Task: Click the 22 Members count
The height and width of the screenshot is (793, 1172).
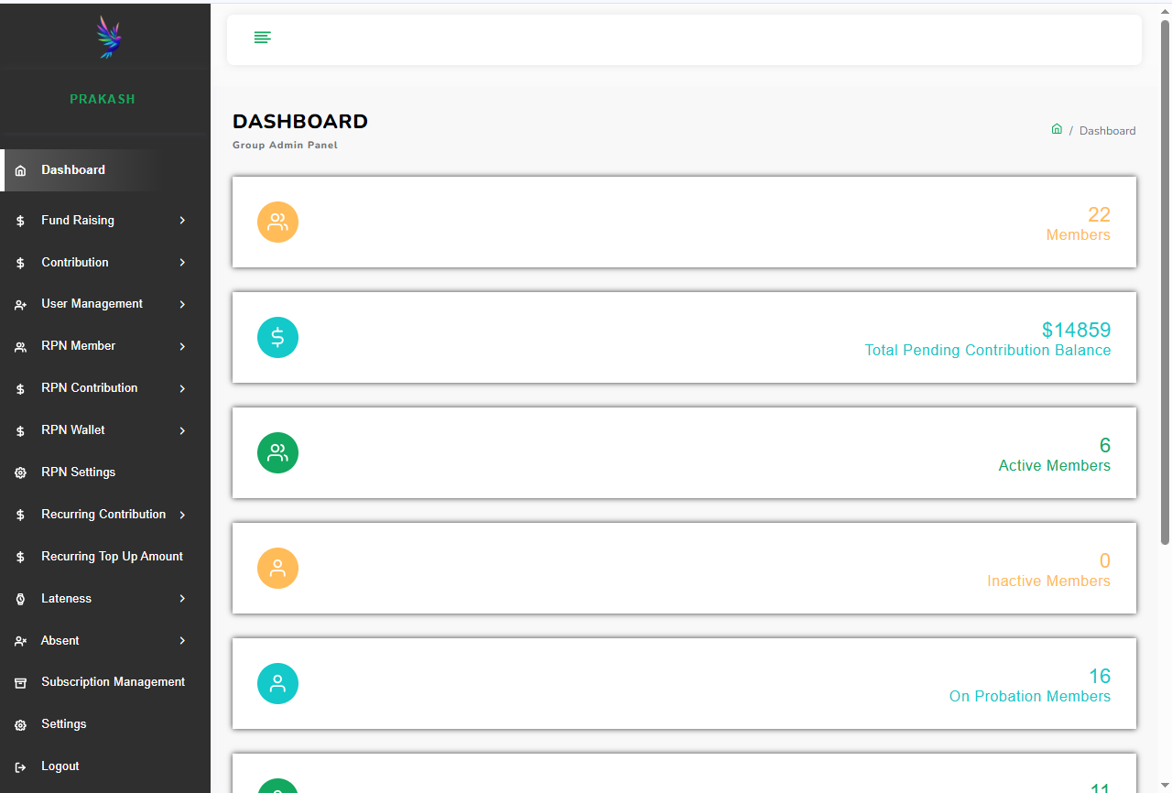Action: point(1099,214)
